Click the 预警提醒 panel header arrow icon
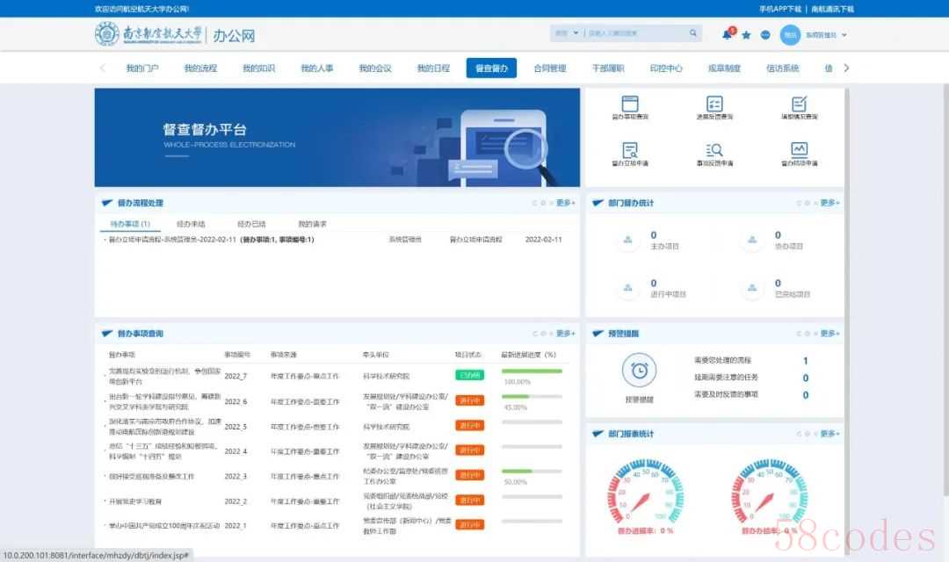Image resolution: width=949 pixels, height=562 pixels. point(598,334)
